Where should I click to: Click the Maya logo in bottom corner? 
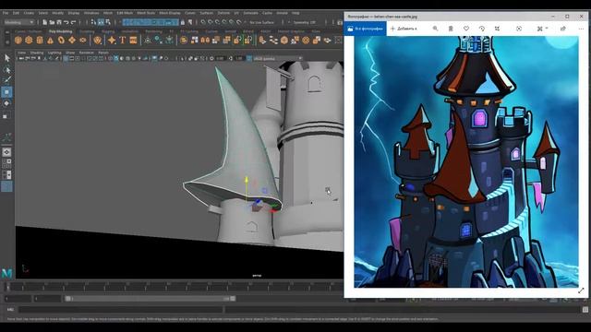coord(6,273)
